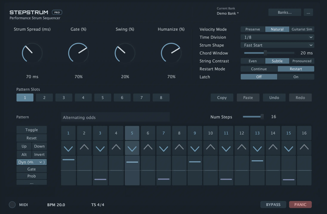
Task: Toggle strum direction arrow for step 13
Action: (257, 148)
